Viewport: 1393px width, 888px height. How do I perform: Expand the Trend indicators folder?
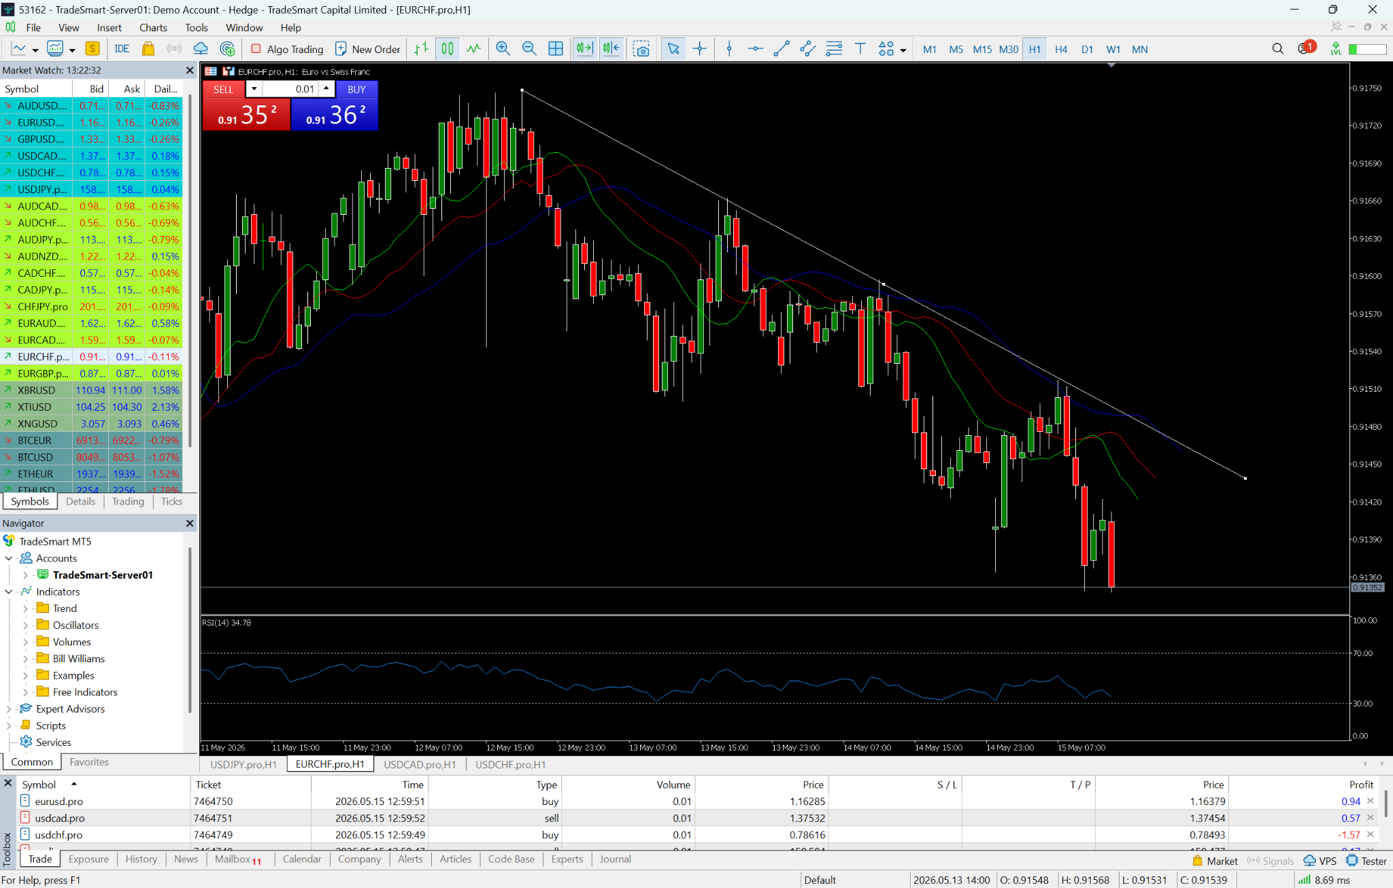click(x=25, y=609)
